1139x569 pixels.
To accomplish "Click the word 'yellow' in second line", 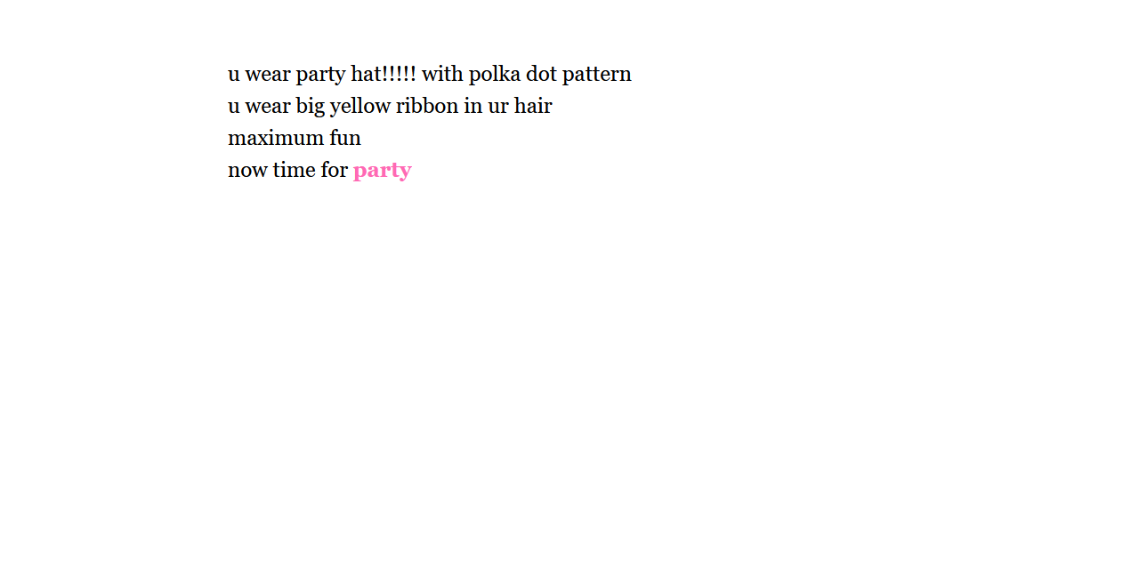I will tap(360, 107).
